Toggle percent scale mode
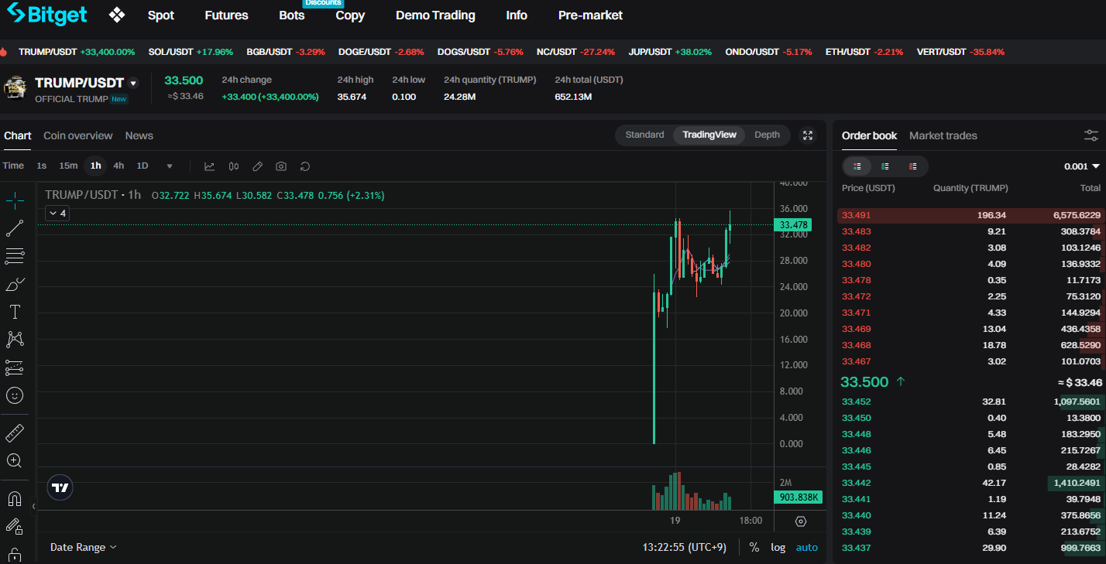The width and height of the screenshot is (1106, 564). (x=754, y=547)
